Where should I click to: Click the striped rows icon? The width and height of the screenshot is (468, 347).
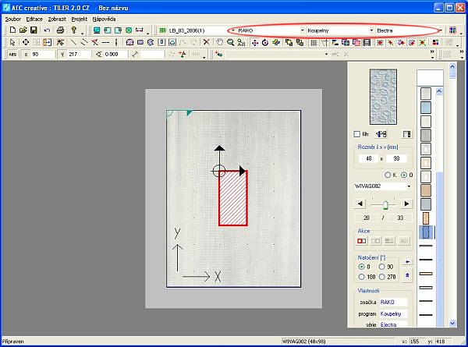(x=367, y=43)
